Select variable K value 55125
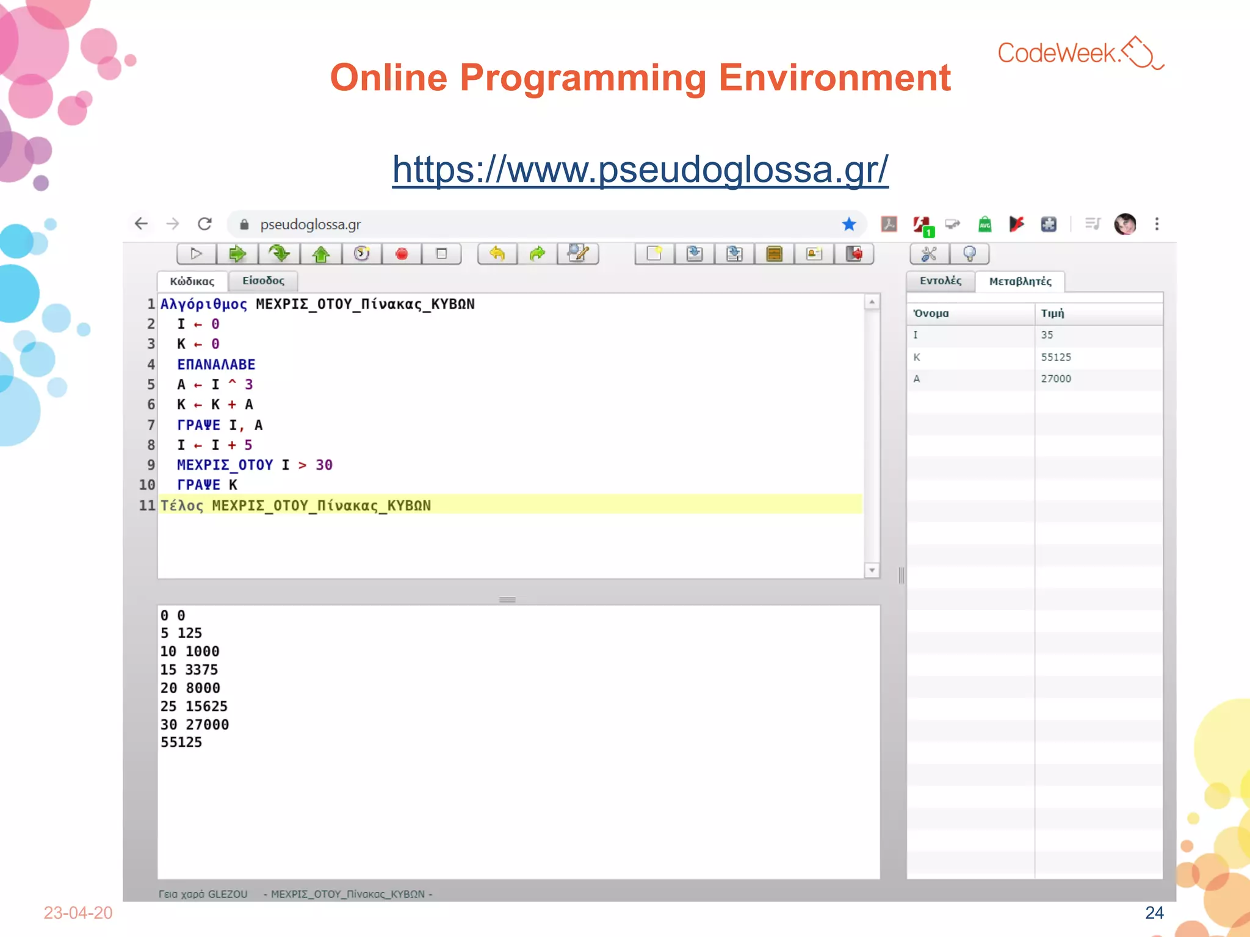 pyautogui.click(x=1035, y=357)
